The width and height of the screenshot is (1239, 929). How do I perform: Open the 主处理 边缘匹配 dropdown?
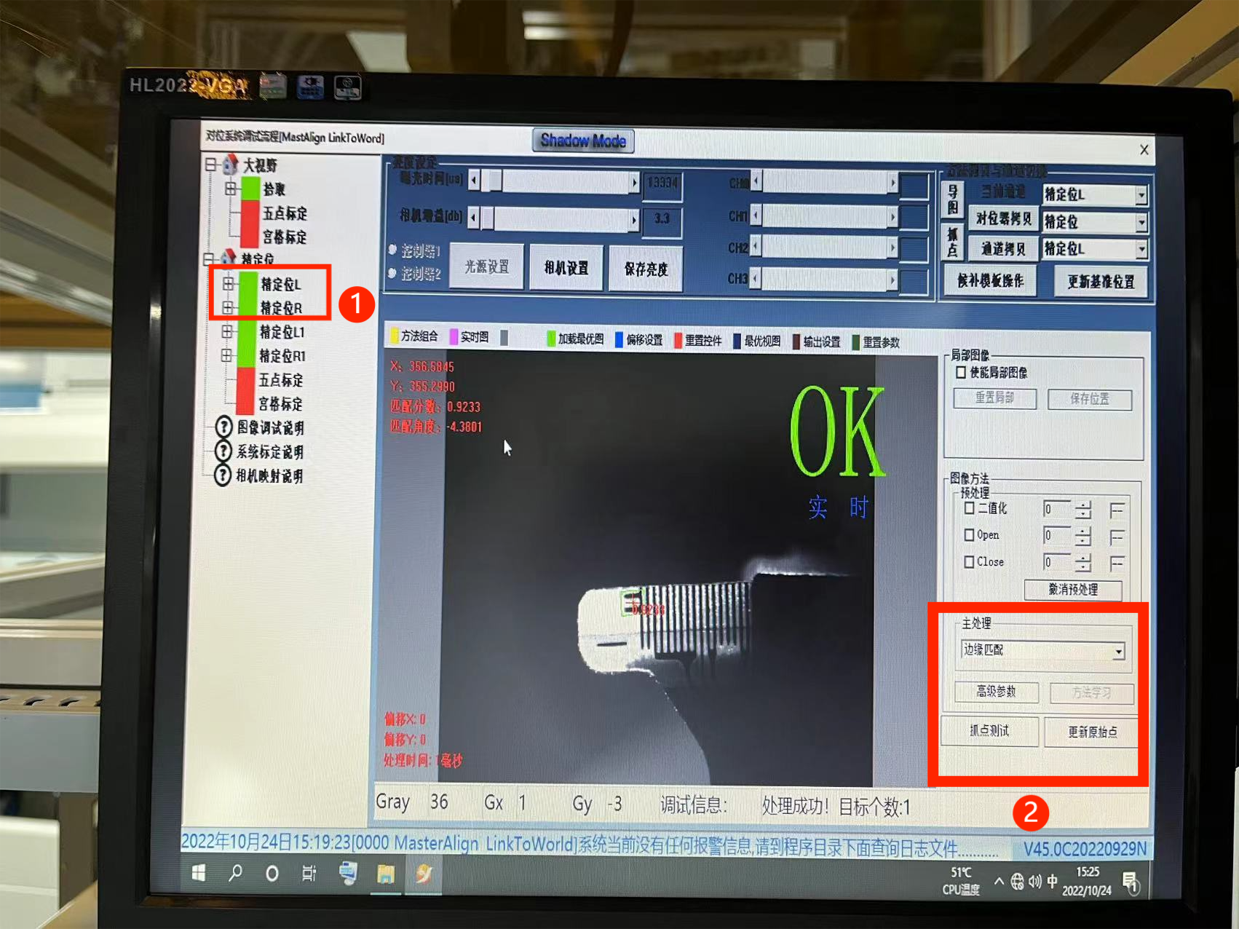(x=1118, y=652)
